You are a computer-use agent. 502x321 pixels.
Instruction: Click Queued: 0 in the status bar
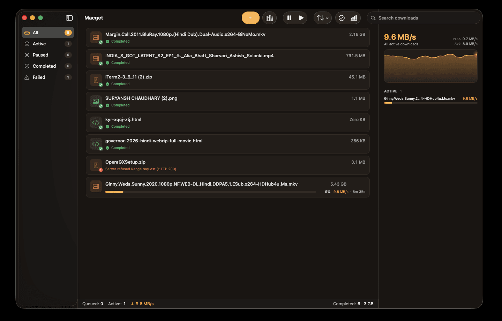[x=92, y=304]
